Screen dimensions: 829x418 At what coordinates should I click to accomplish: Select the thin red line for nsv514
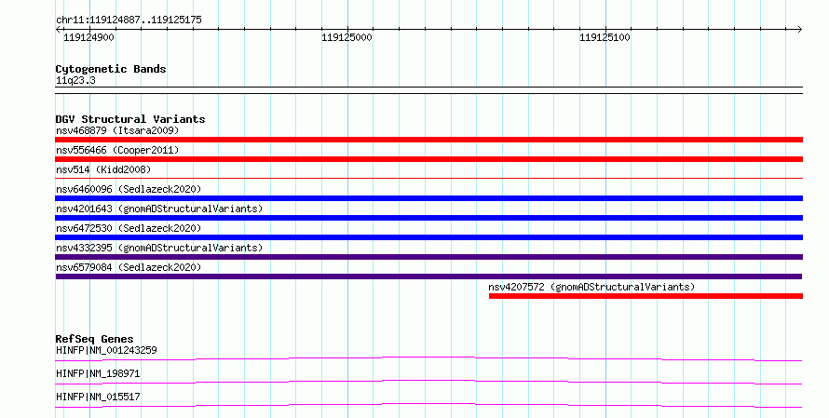click(428, 179)
